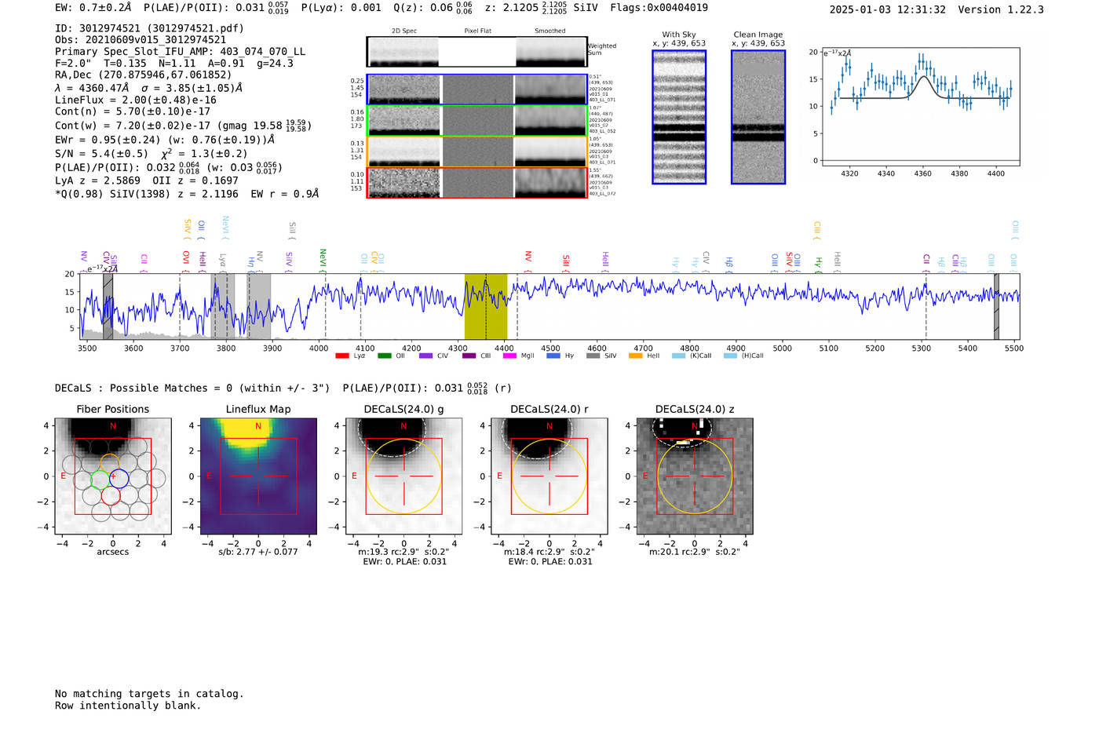
Task: Open the DECaLS(24.0) z image
Action: click(695, 476)
